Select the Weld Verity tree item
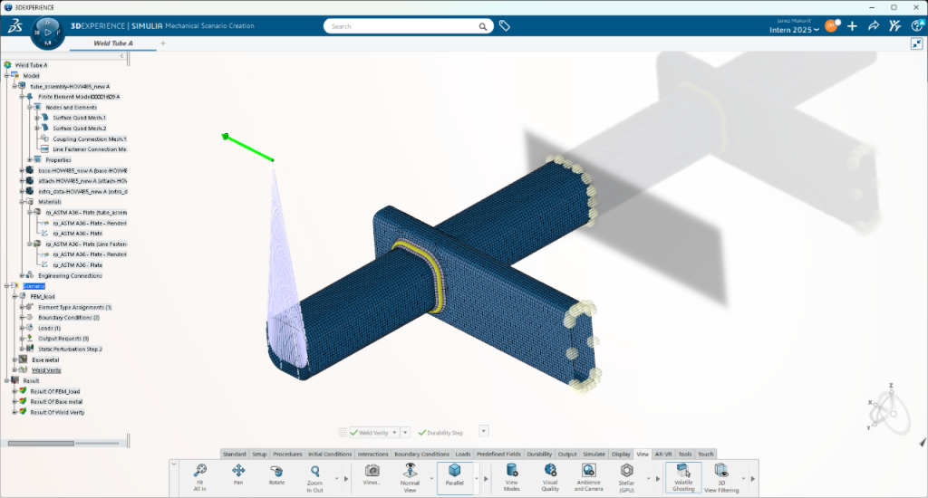 pyautogui.click(x=46, y=370)
